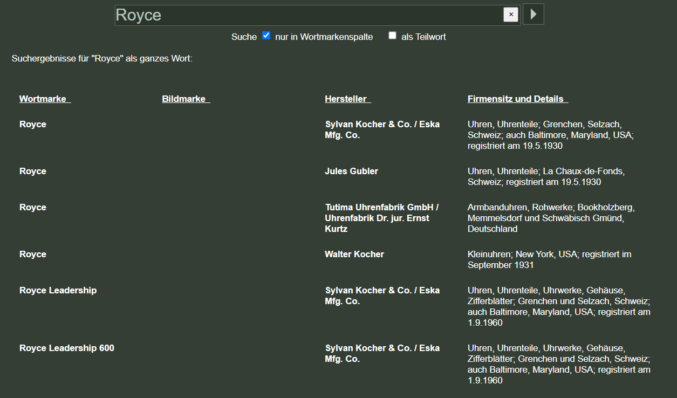Image resolution: width=677 pixels, height=398 pixels.
Task: Click the Jules Gubler manufacturer name
Action: (x=351, y=171)
